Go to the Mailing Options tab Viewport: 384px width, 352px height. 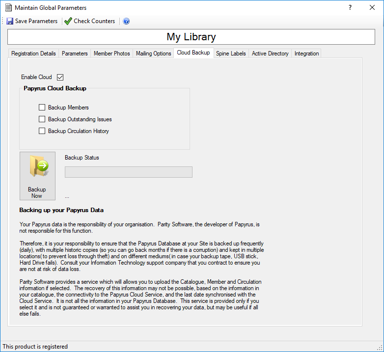(154, 54)
